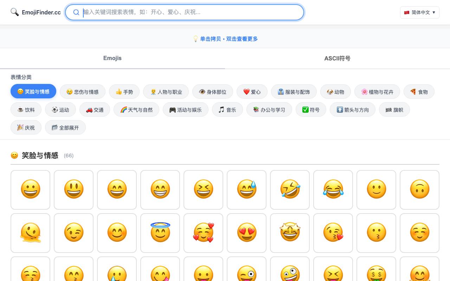Copy the face blowing a kiss emoji
This screenshot has height=281, width=450.
pos(333,233)
